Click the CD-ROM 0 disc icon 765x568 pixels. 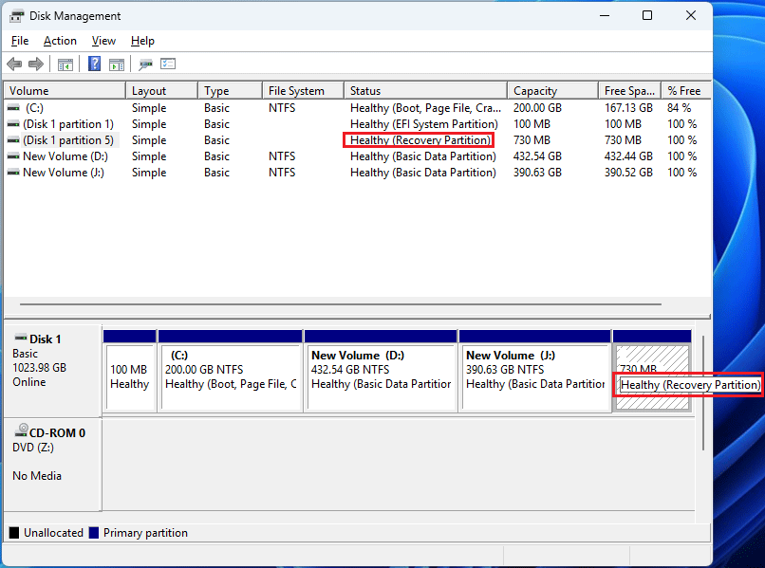point(22,430)
